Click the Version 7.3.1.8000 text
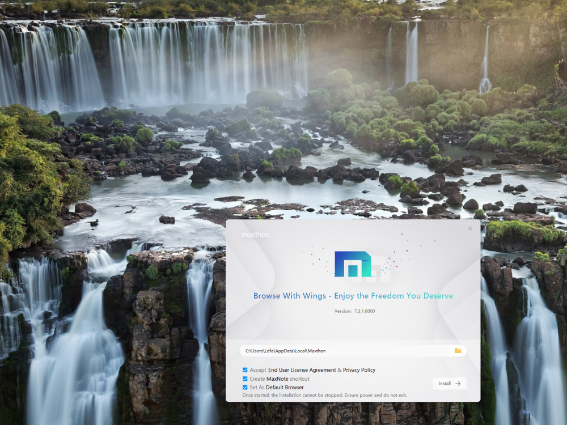 click(354, 311)
